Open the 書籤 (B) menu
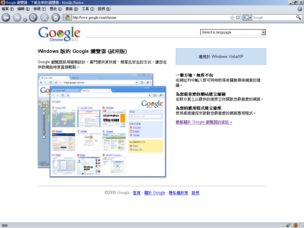 click(x=72, y=9)
